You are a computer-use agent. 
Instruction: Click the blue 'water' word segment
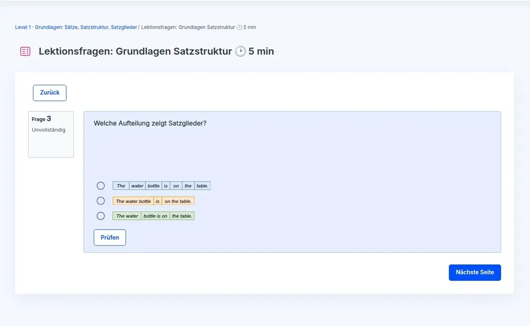(x=137, y=186)
